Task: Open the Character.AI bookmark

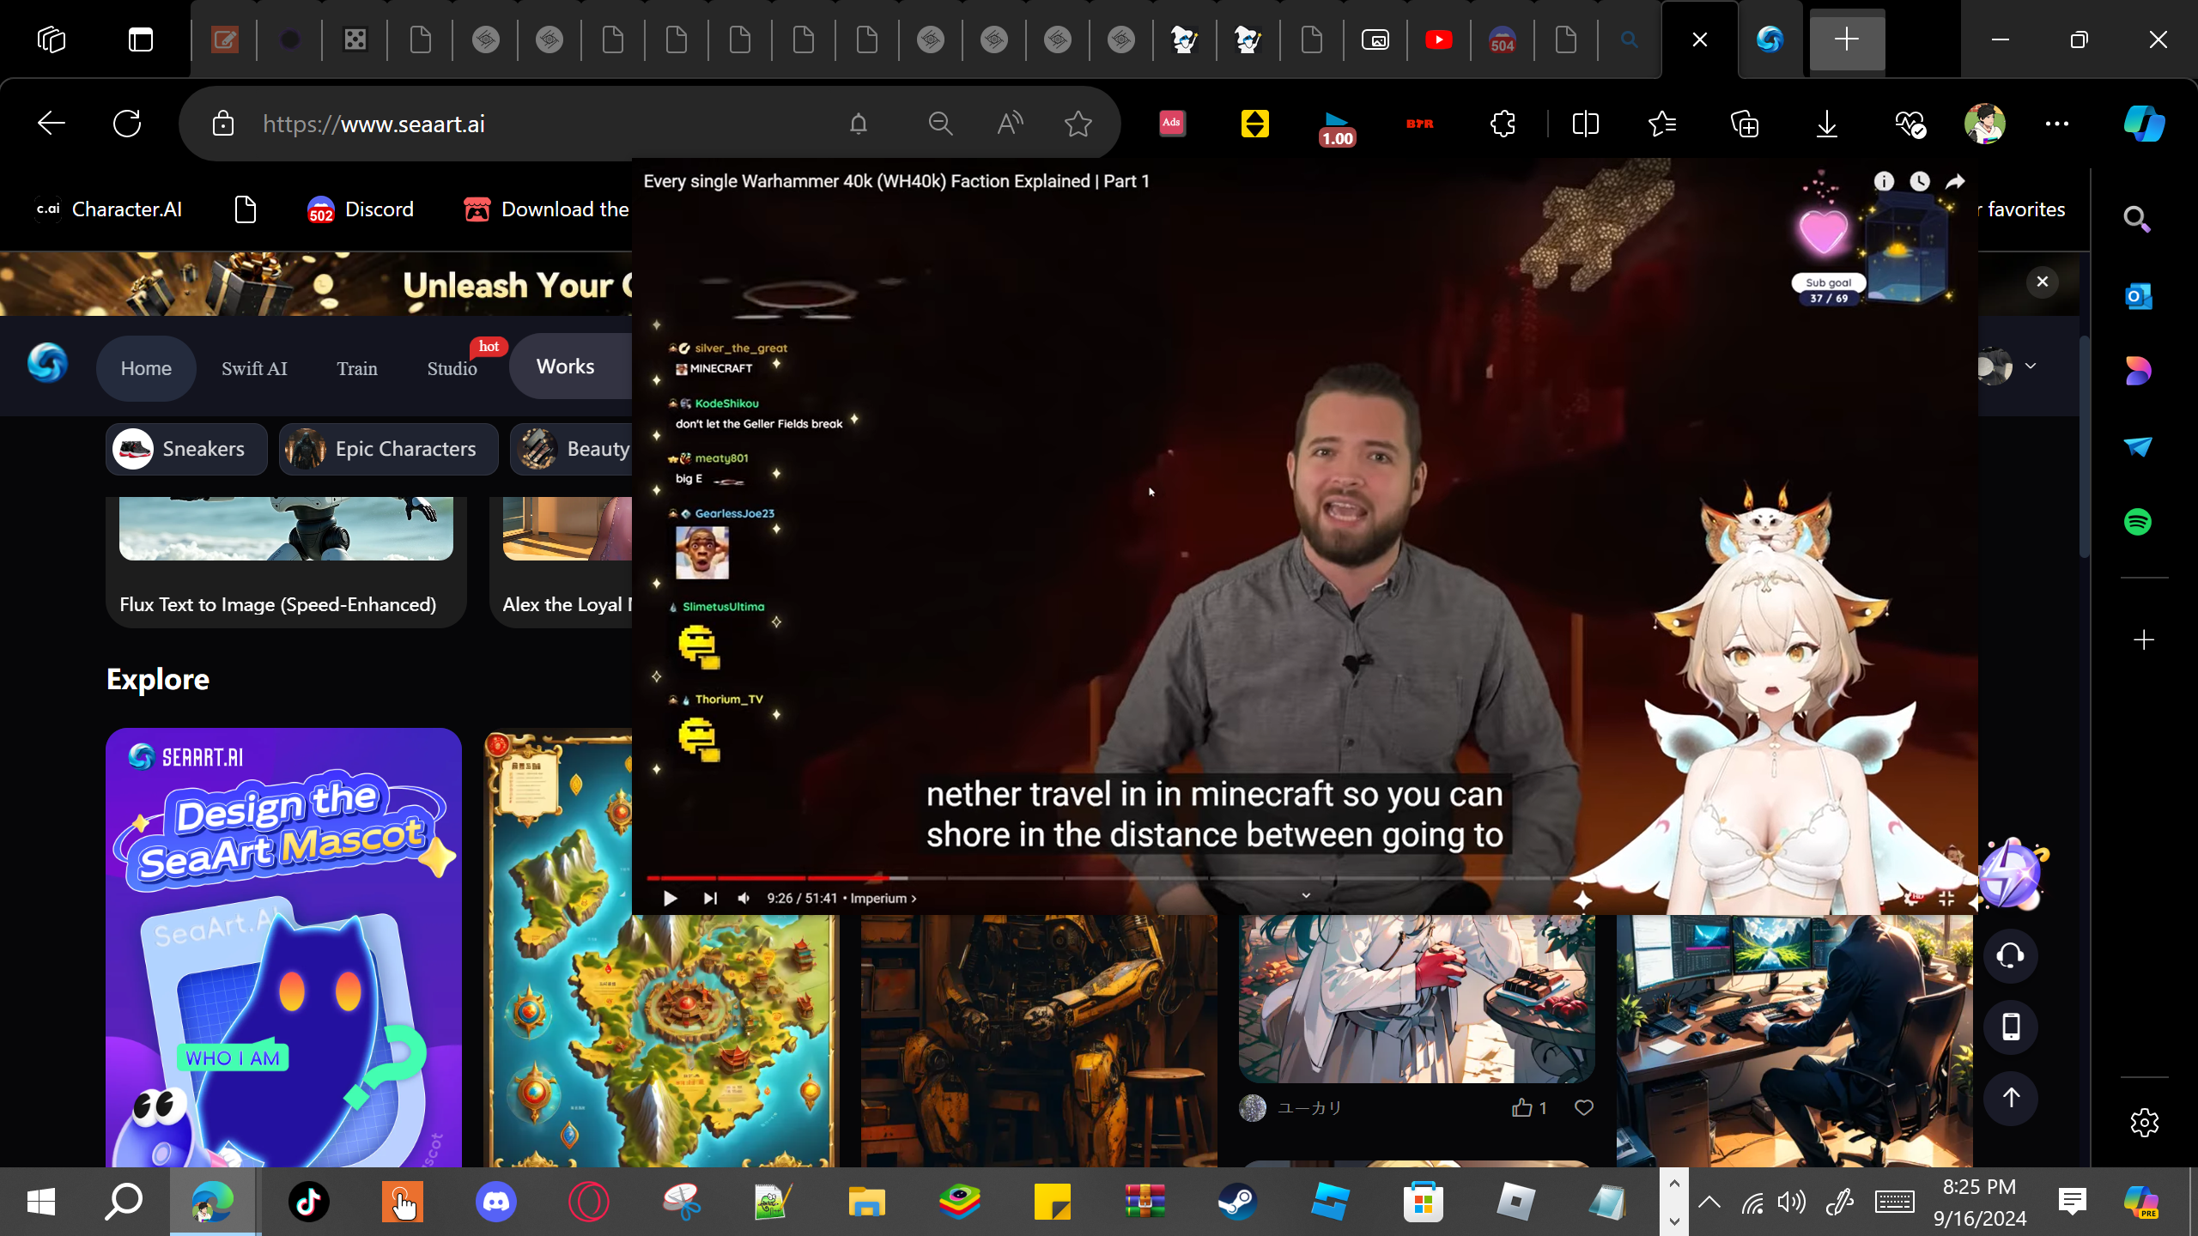Action: 108,209
